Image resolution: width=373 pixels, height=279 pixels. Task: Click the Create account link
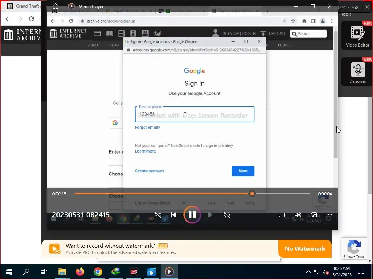tap(149, 171)
